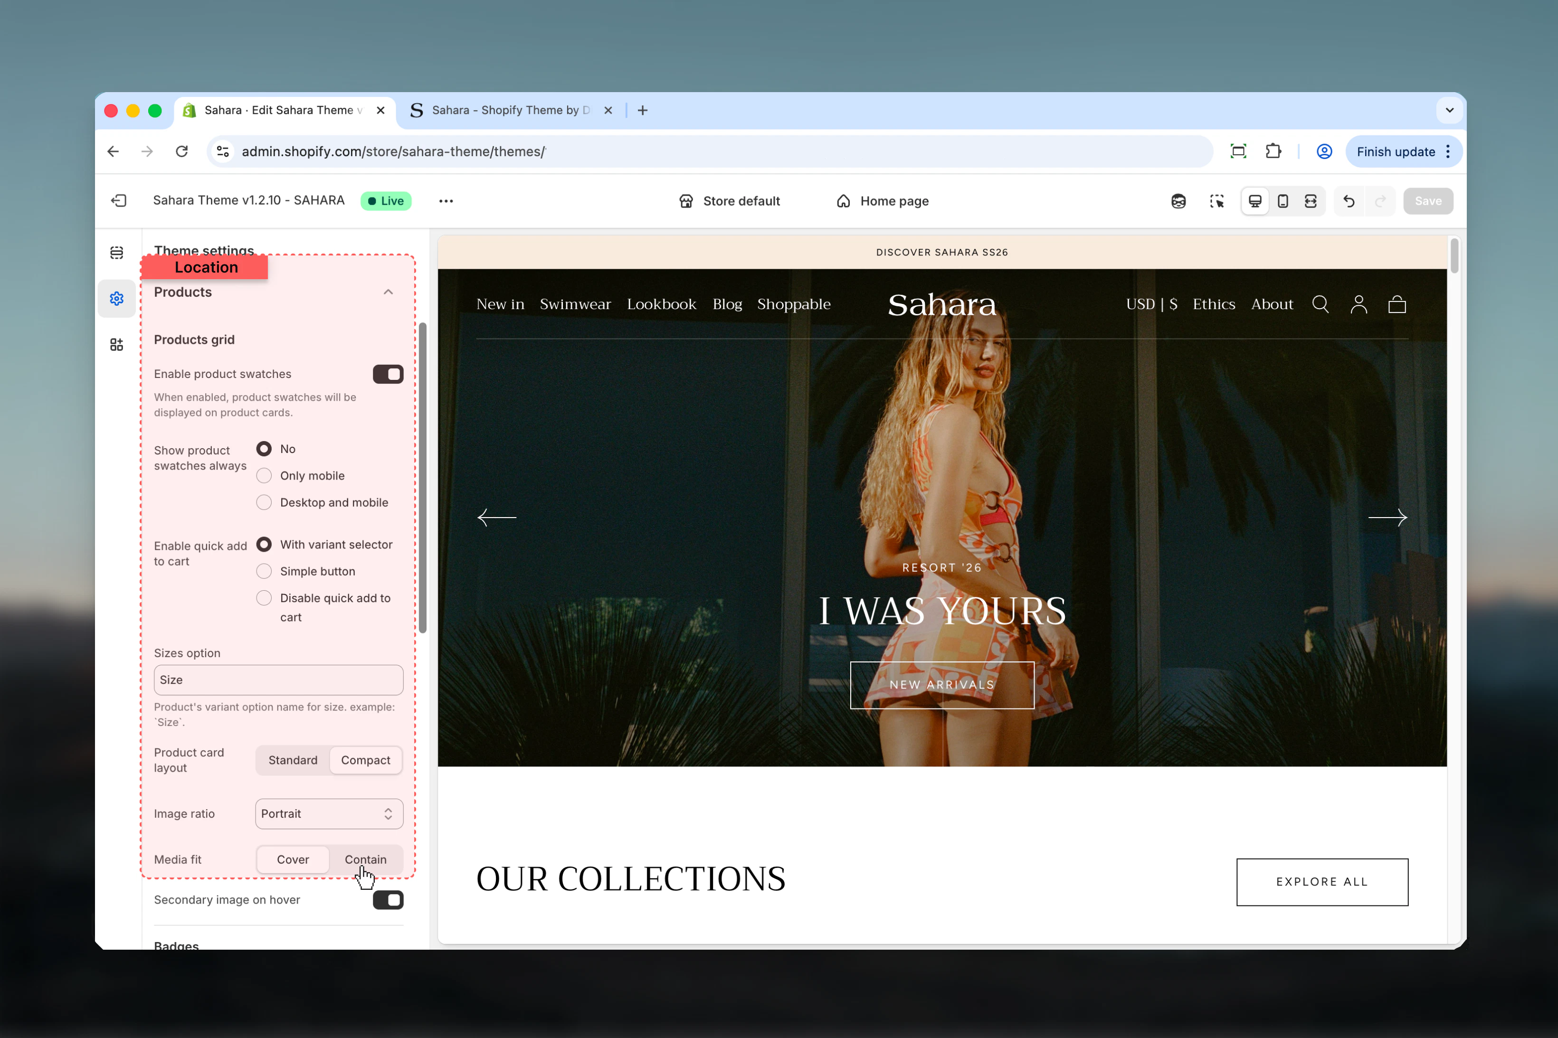Go to previous slide with left arrow
This screenshot has width=1558, height=1038.
point(496,517)
